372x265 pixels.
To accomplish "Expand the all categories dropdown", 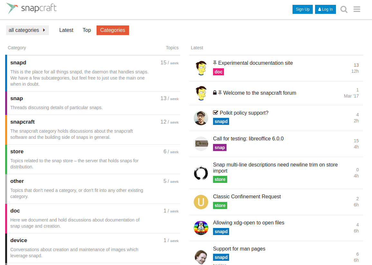I will coord(27,30).
